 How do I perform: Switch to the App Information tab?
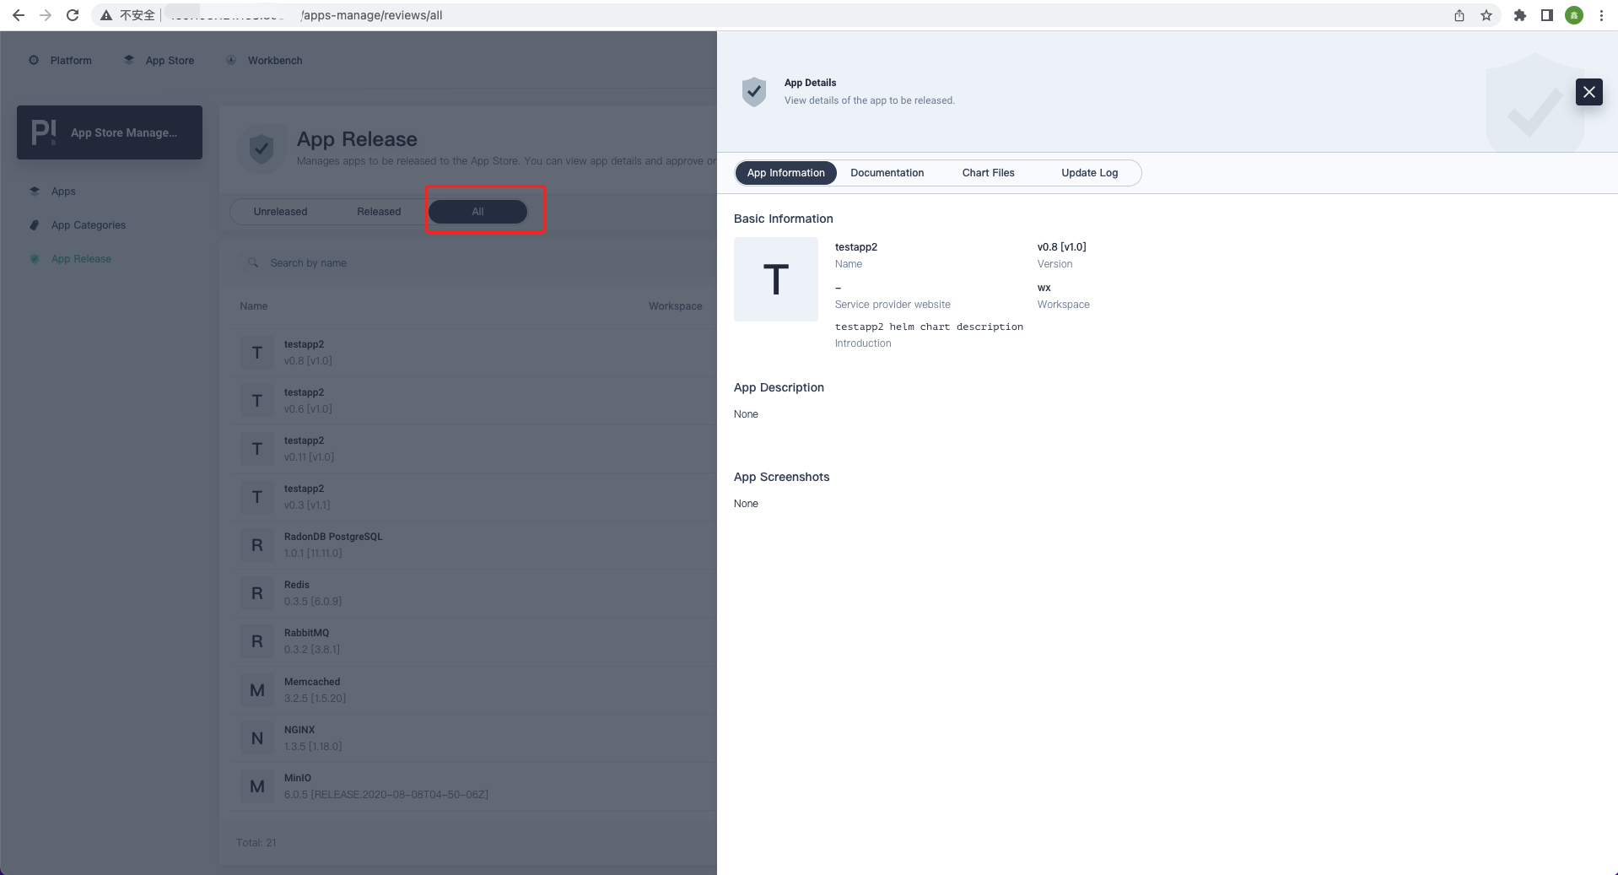tap(785, 173)
